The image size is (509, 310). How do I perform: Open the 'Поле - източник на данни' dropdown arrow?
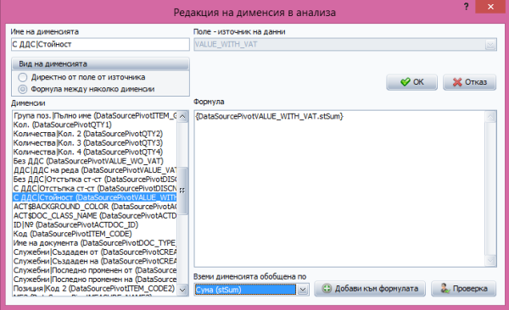490,45
